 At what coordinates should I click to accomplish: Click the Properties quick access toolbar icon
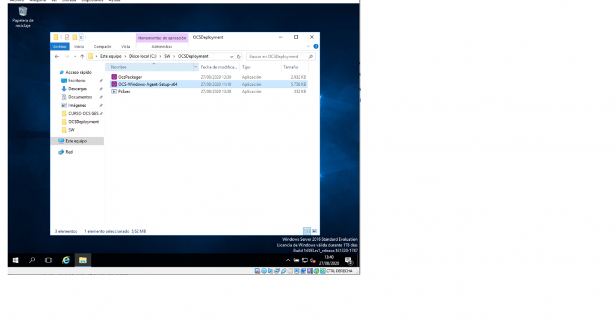pos(67,37)
